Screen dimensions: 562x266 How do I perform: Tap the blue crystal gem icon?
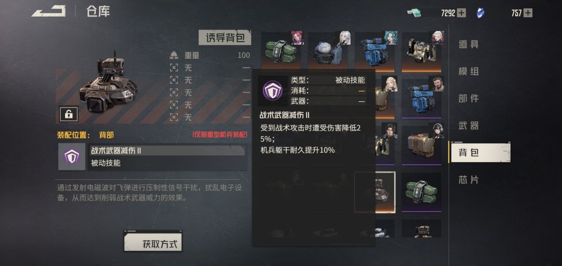pos(480,13)
